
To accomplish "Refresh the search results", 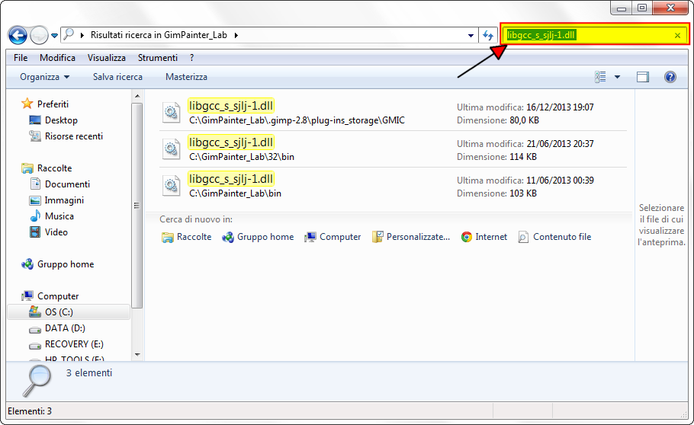I will (x=488, y=35).
